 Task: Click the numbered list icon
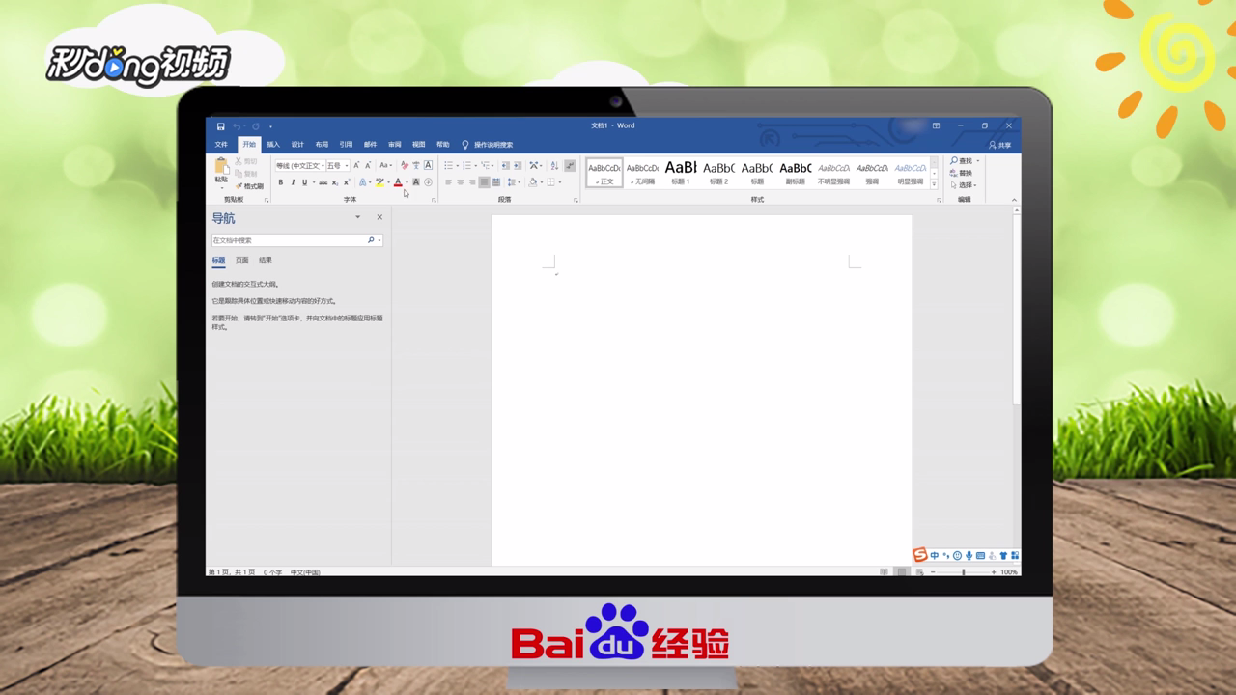click(466, 165)
